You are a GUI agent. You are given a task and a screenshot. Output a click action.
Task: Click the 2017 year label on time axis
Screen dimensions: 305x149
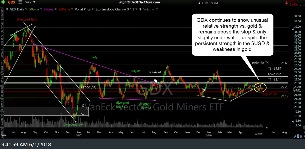(79, 135)
